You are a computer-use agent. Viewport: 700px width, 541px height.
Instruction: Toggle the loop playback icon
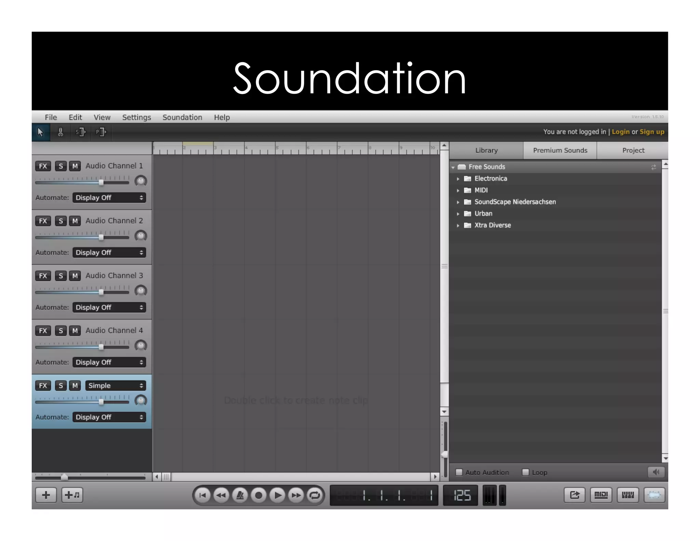coord(314,495)
